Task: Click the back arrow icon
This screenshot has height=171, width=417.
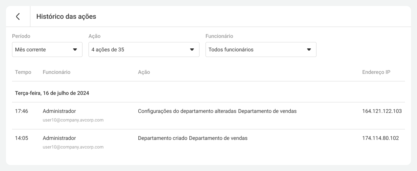Action: (18, 16)
